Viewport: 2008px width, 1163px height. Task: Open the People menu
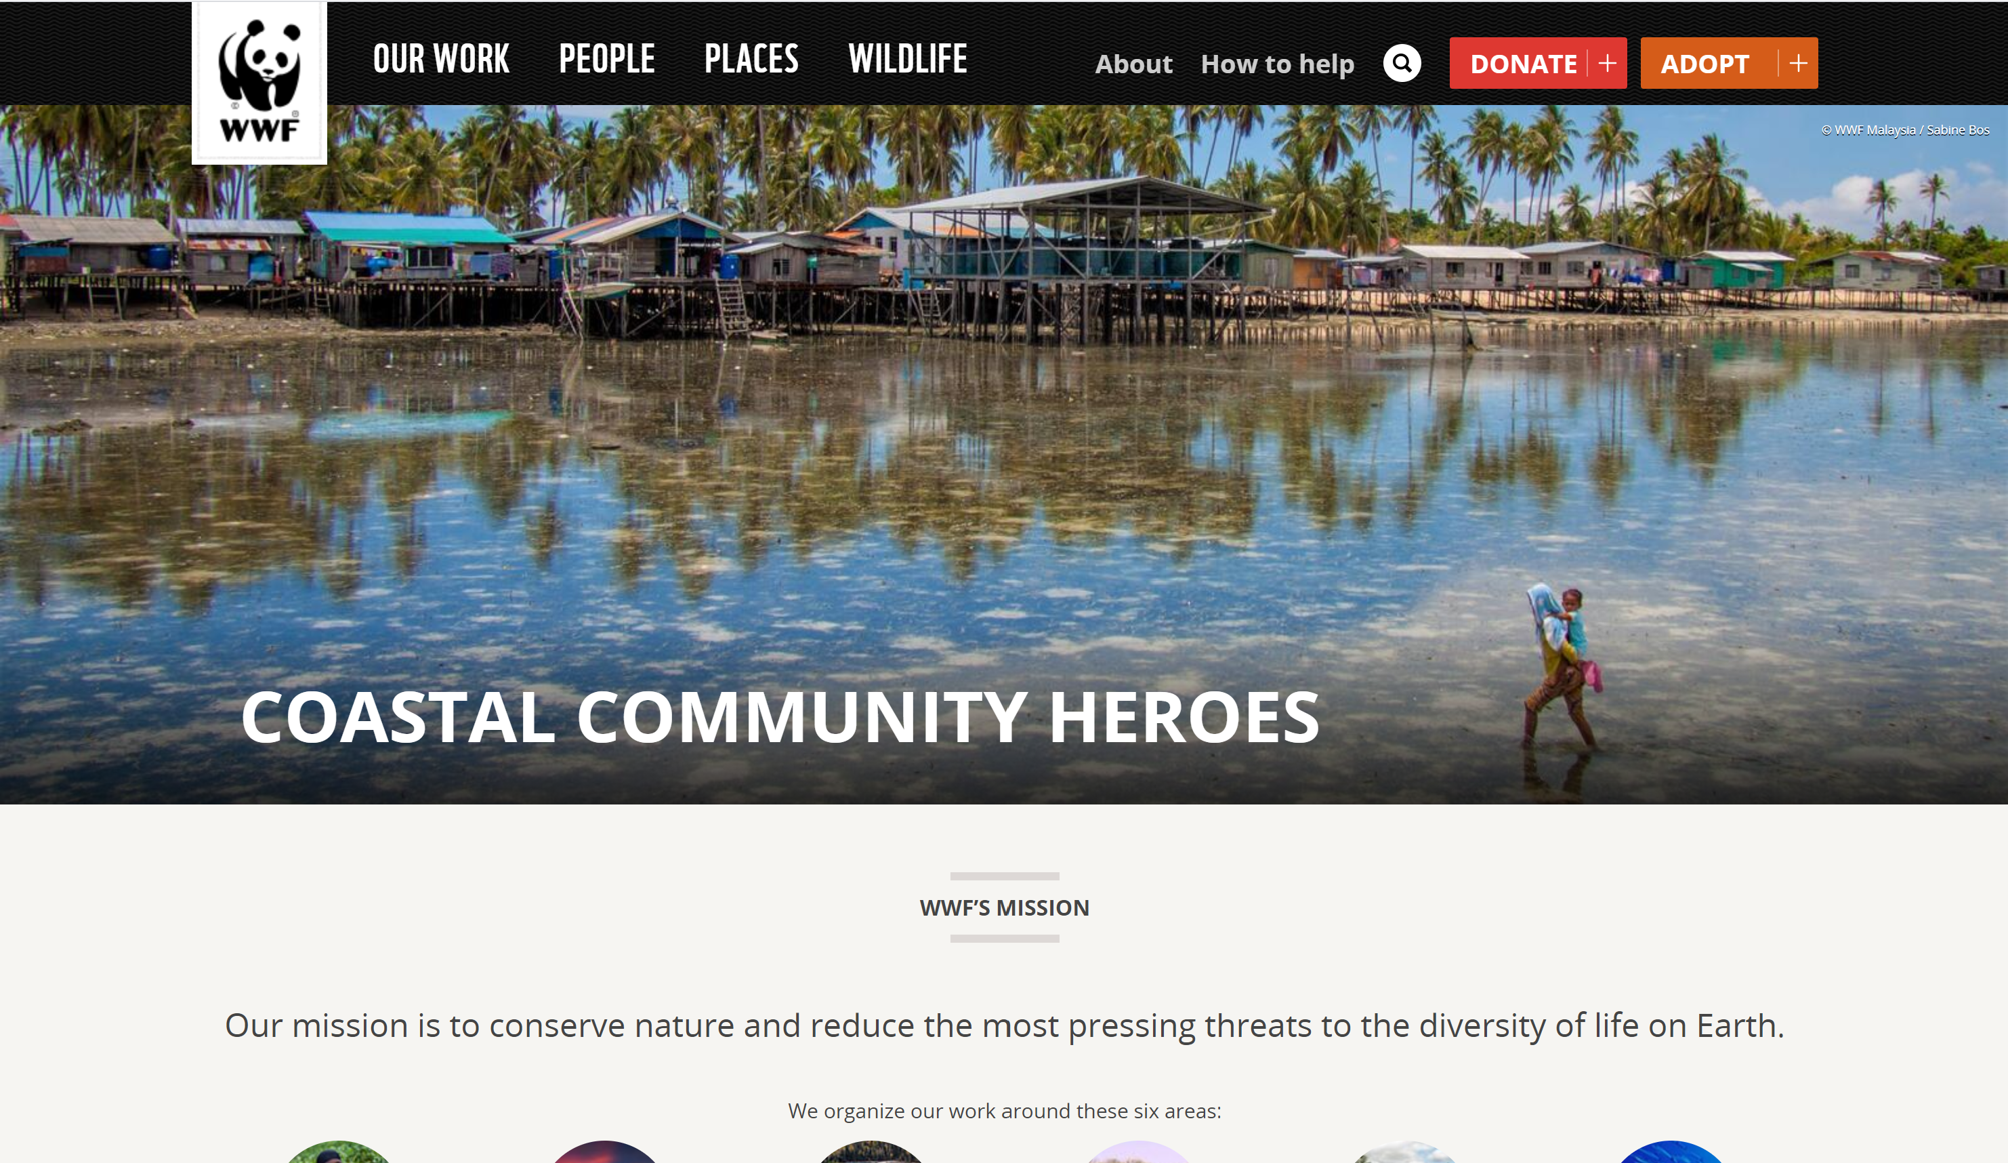point(606,59)
